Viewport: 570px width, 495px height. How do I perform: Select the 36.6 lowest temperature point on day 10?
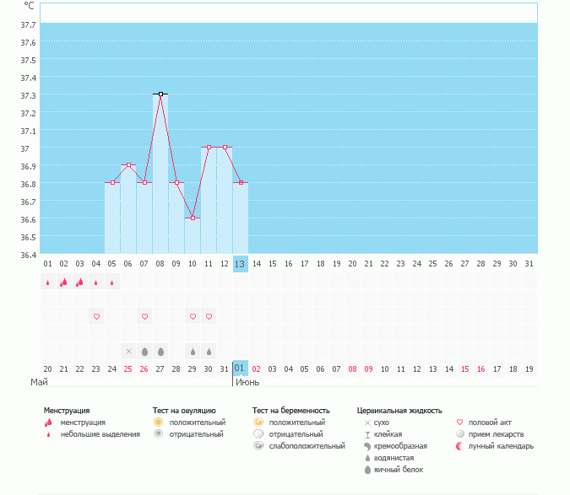(193, 218)
